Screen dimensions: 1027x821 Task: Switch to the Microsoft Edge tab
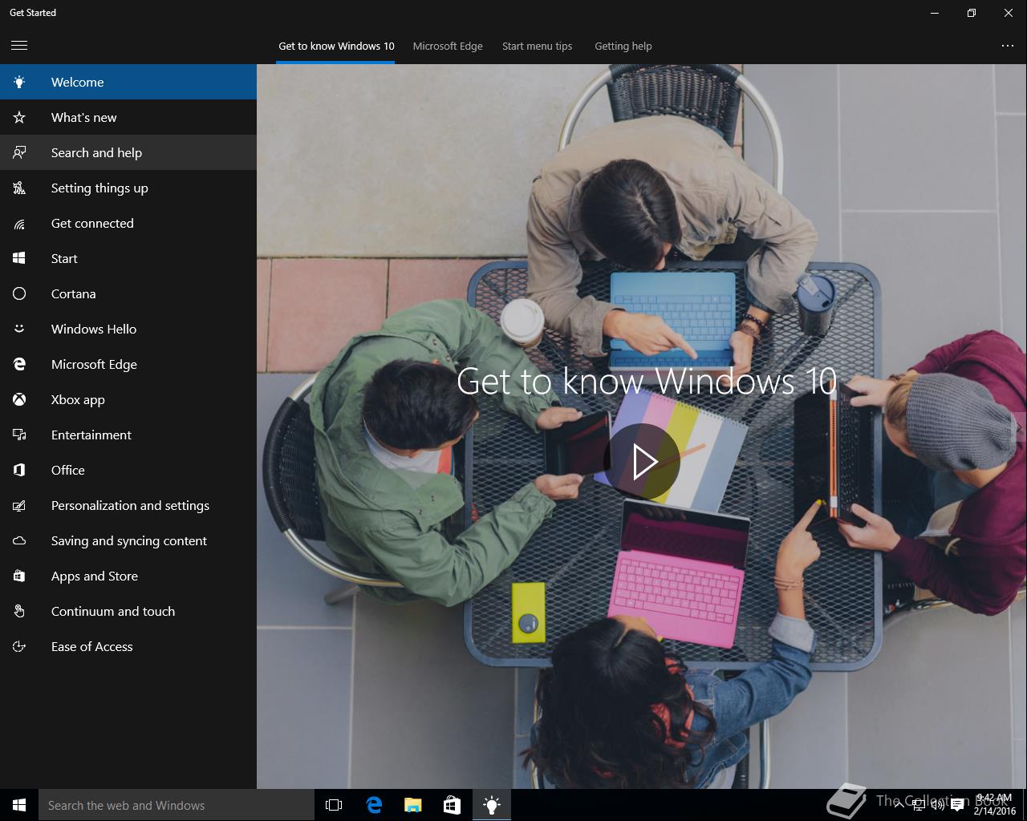(448, 47)
